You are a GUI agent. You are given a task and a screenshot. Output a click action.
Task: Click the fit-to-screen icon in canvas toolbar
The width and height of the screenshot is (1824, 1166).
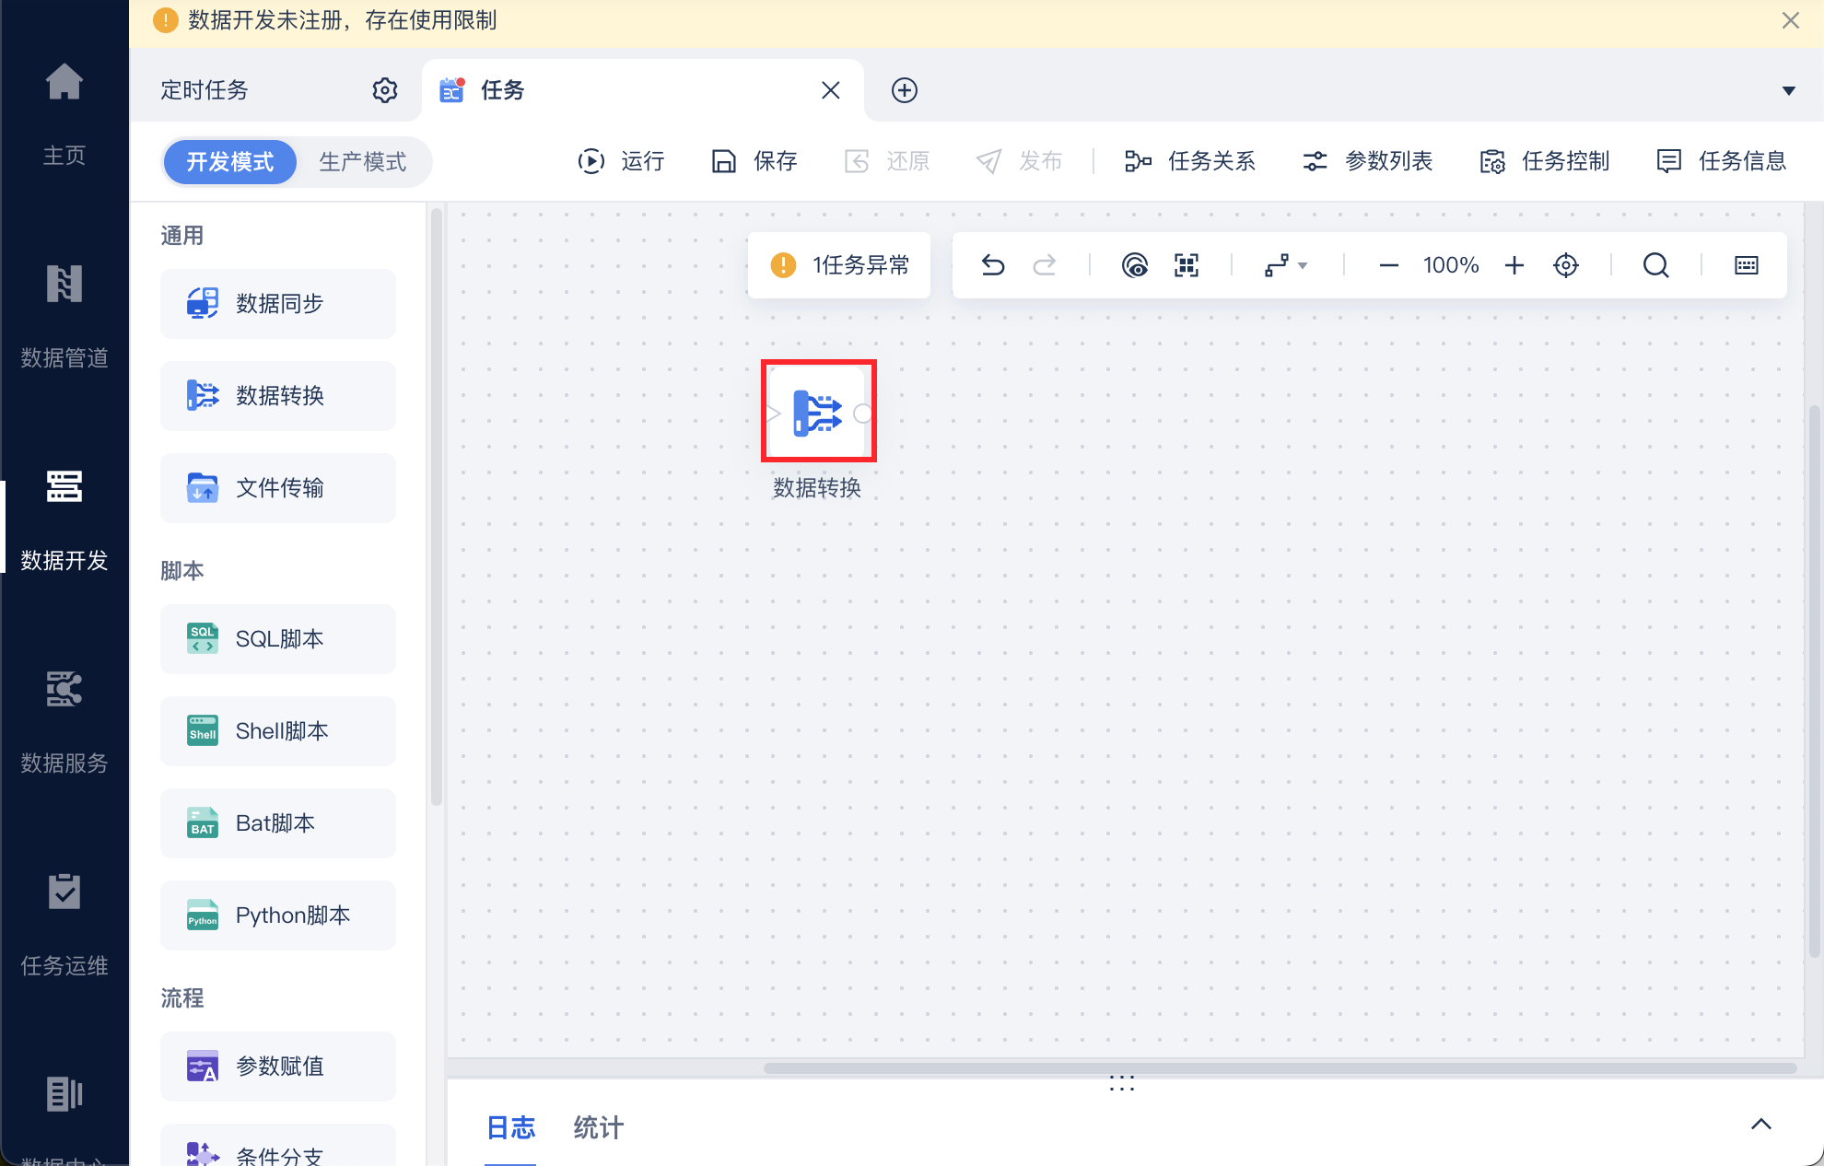pos(1187,265)
